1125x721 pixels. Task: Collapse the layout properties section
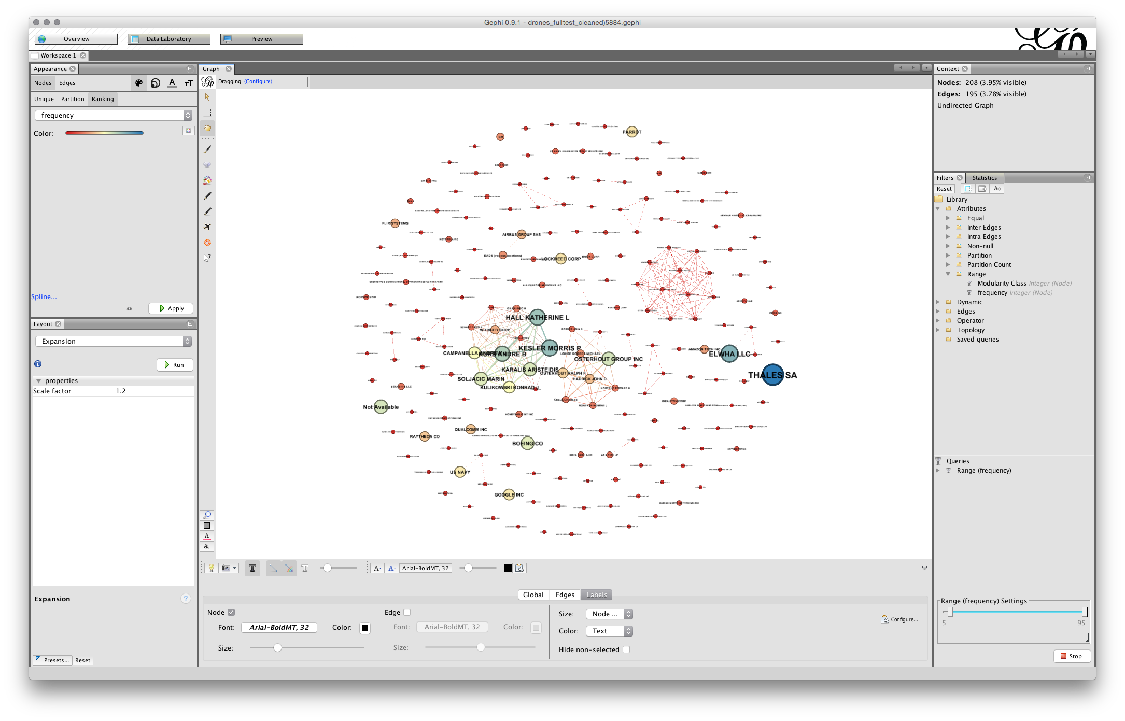click(38, 381)
